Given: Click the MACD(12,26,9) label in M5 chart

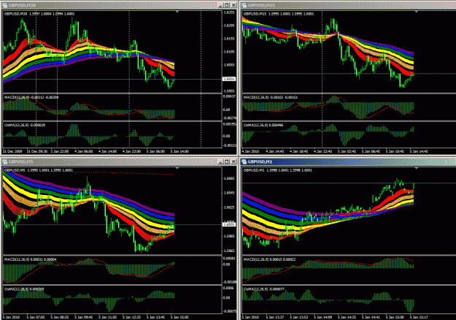Looking at the screenshot, I should point(31,259).
